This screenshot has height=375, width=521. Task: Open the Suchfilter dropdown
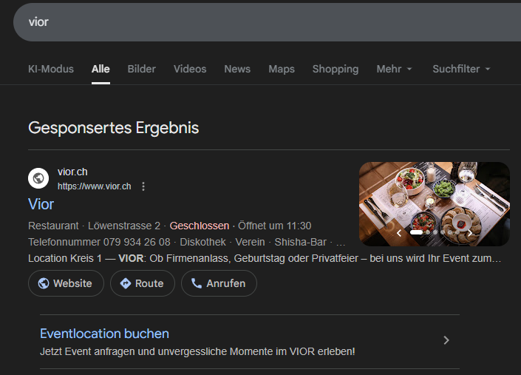[461, 69]
